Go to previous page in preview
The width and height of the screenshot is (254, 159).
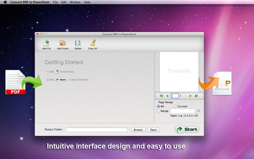tap(167, 96)
